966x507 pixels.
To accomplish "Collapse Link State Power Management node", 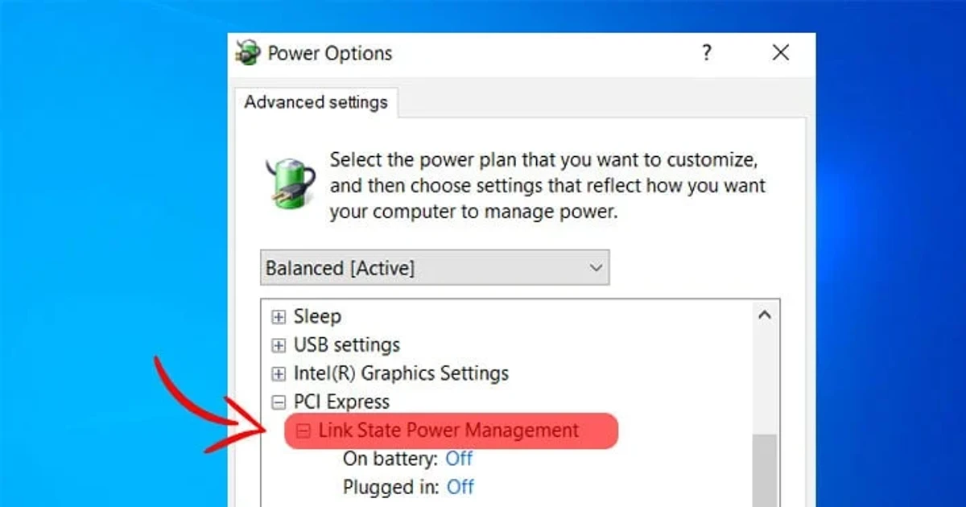I will click(303, 431).
